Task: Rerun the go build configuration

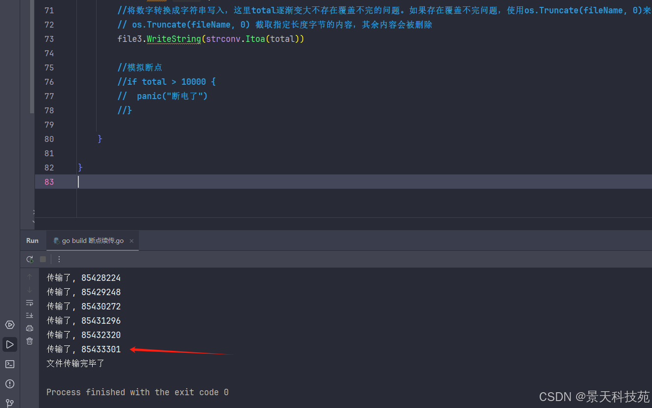Action: (x=30, y=259)
